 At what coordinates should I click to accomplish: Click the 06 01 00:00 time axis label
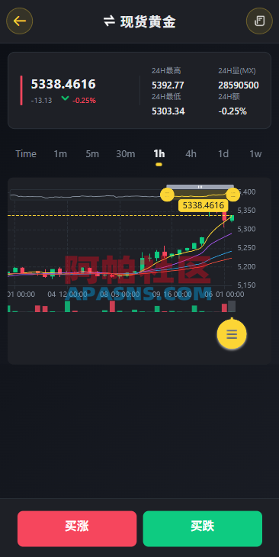click(x=224, y=295)
